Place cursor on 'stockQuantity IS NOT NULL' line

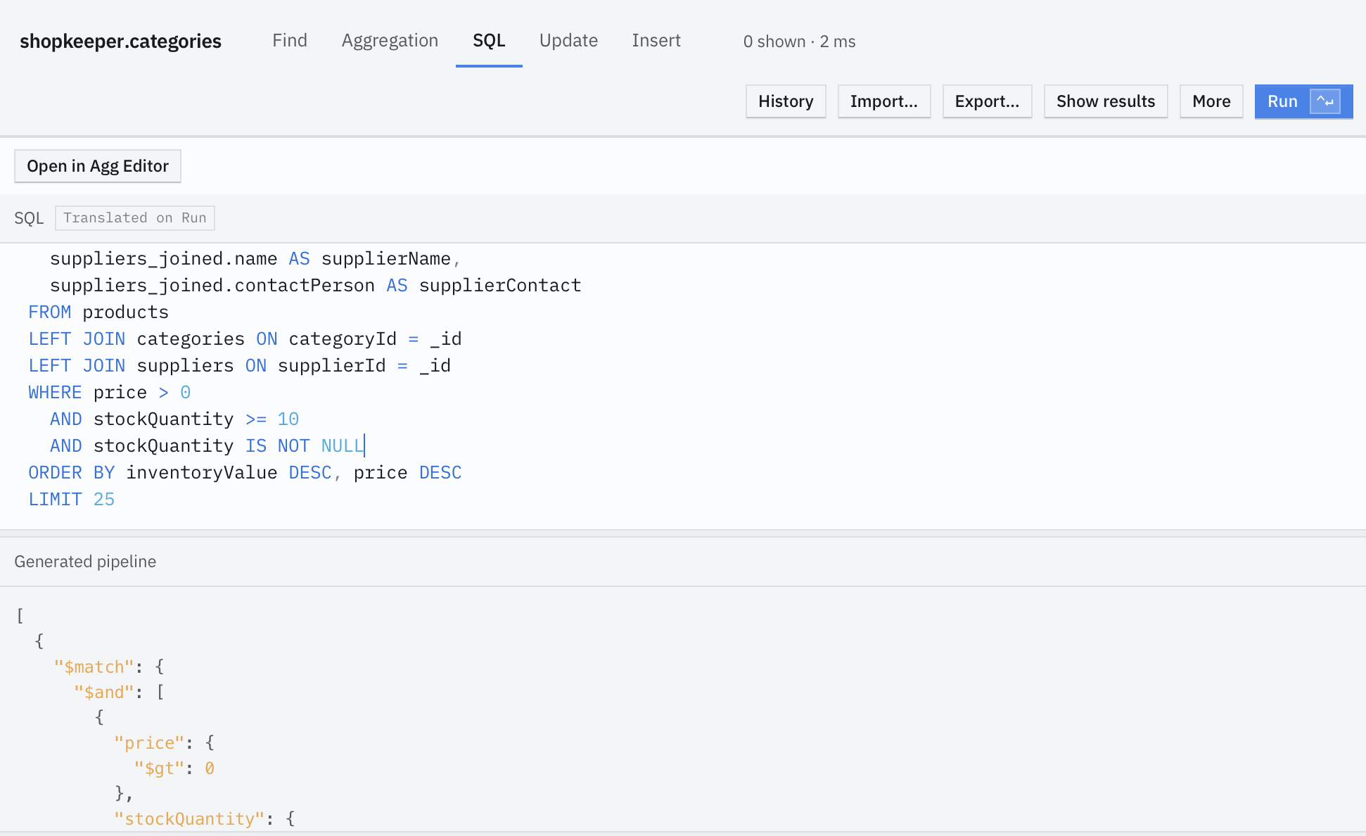(208, 445)
